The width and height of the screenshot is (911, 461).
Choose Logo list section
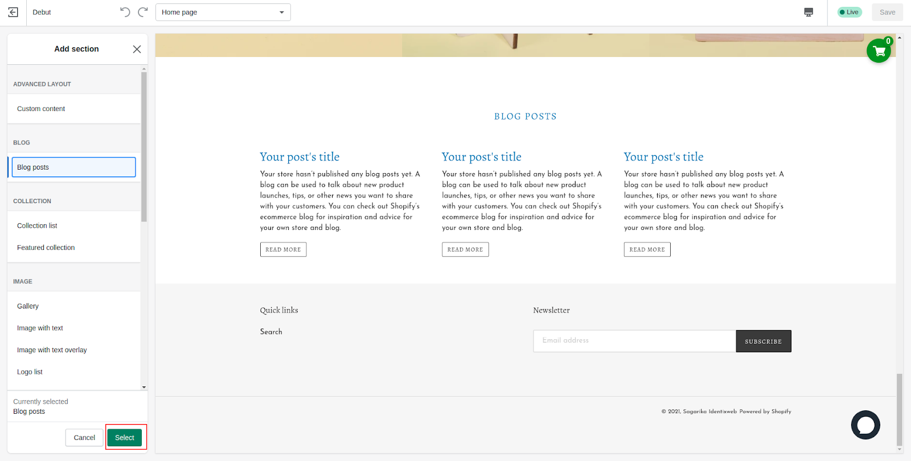tap(73, 372)
